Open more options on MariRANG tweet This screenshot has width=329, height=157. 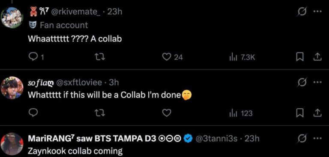tap(317, 139)
